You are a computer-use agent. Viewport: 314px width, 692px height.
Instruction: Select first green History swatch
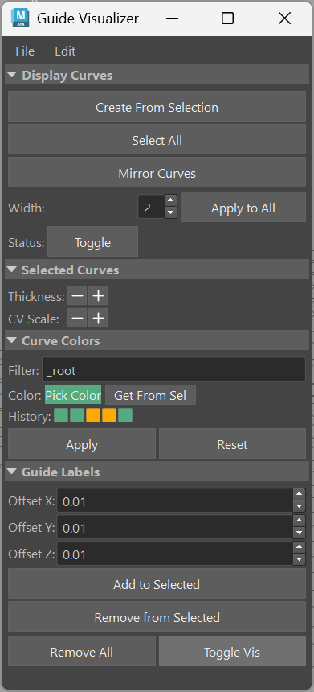point(61,416)
